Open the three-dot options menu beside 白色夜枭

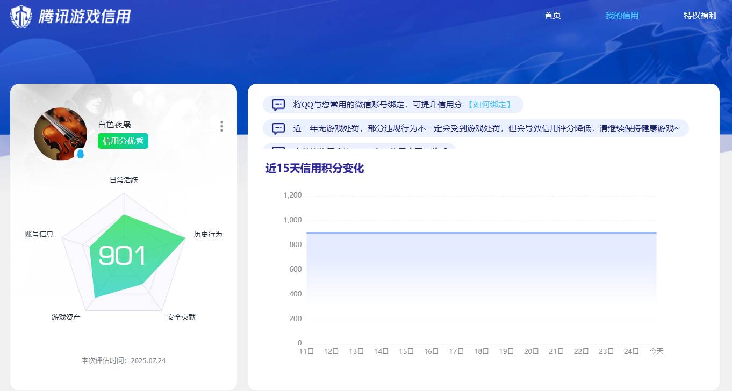tap(221, 126)
